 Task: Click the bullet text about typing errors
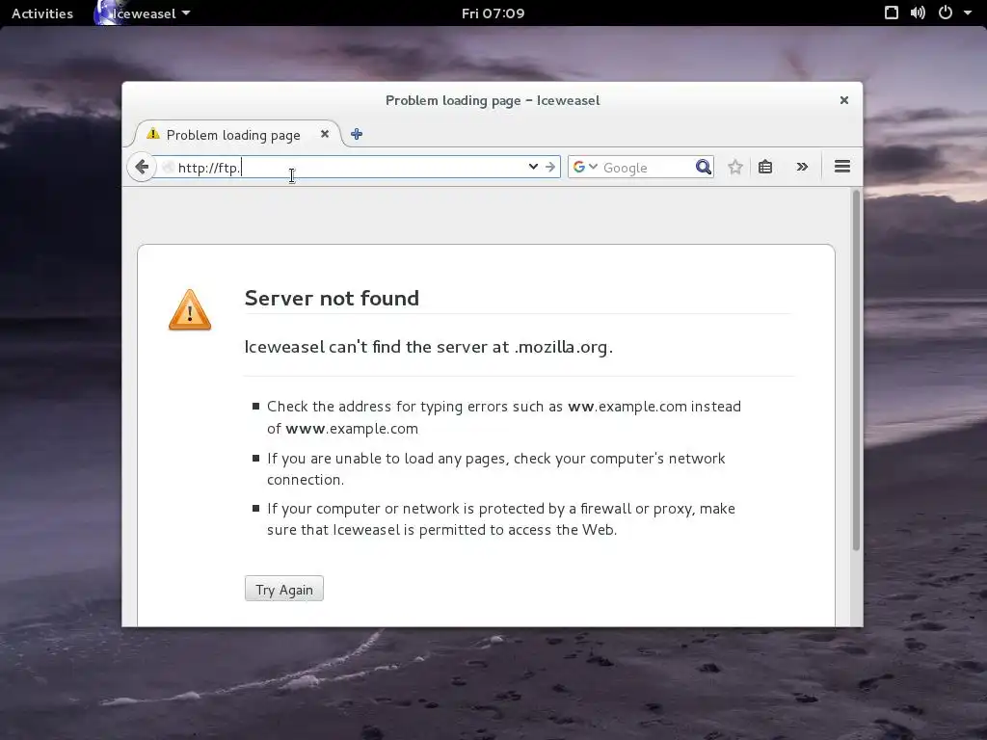point(503,417)
